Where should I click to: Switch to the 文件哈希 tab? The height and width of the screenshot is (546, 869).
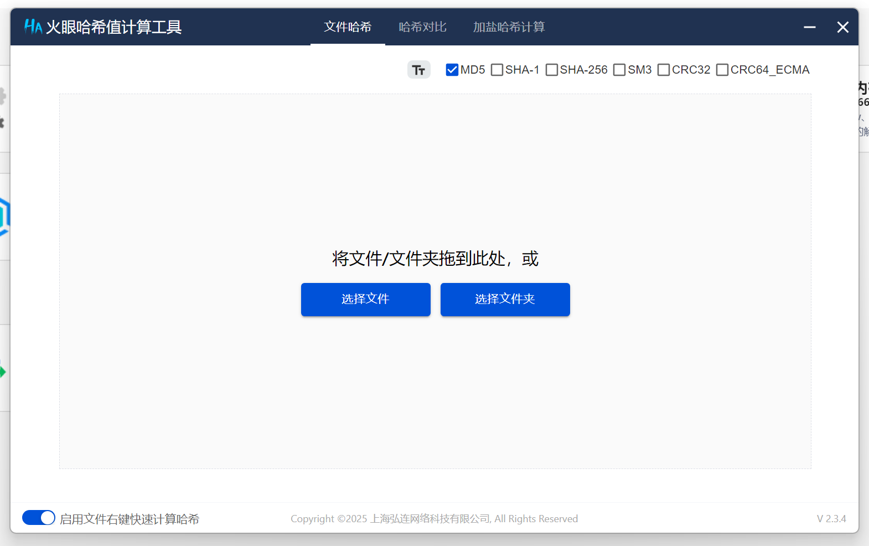348,27
